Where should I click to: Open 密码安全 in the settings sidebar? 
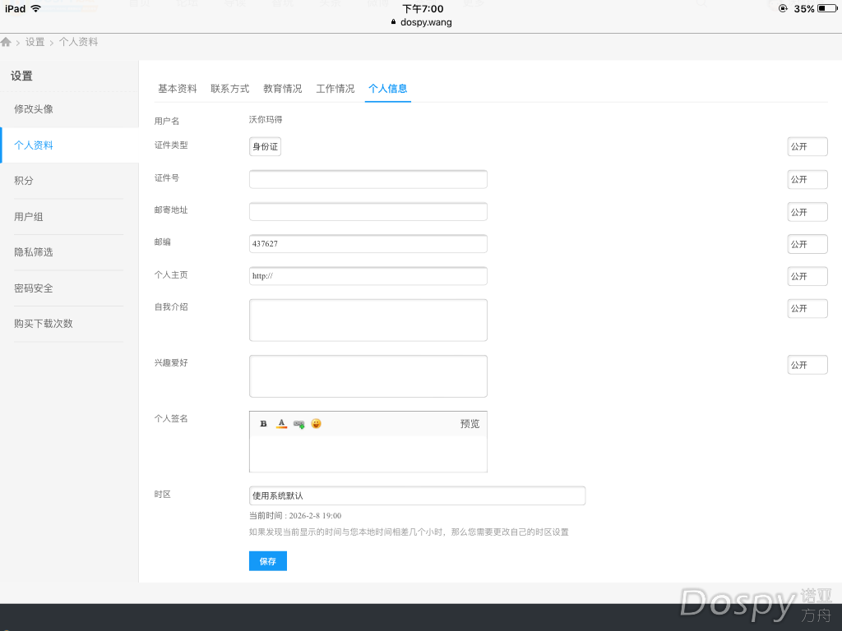pyautogui.click(x=34, y=288)
